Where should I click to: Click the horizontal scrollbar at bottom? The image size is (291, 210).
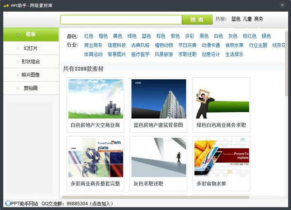(156, 197)
